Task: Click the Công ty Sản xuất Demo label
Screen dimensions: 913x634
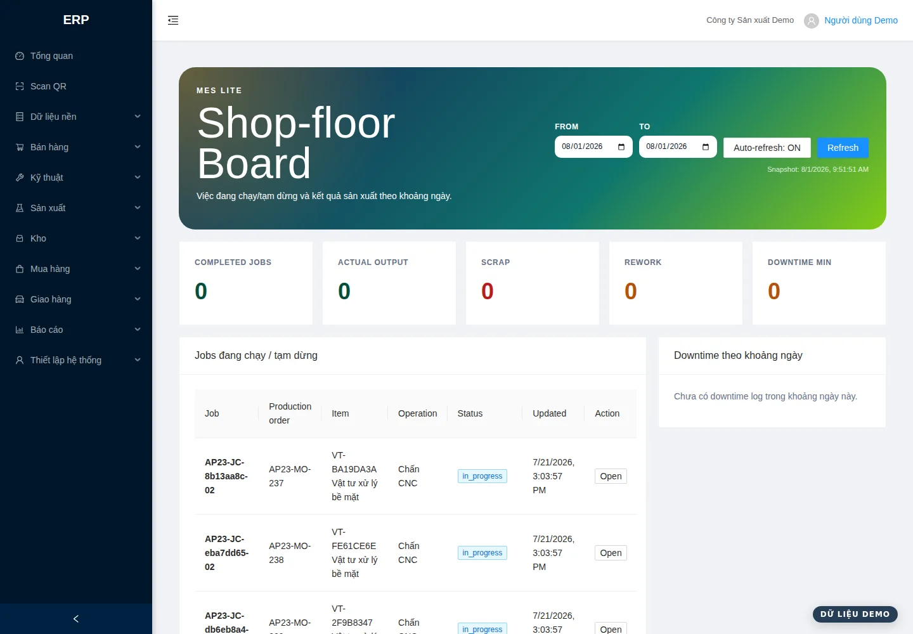Action: (x=750, y=20)
